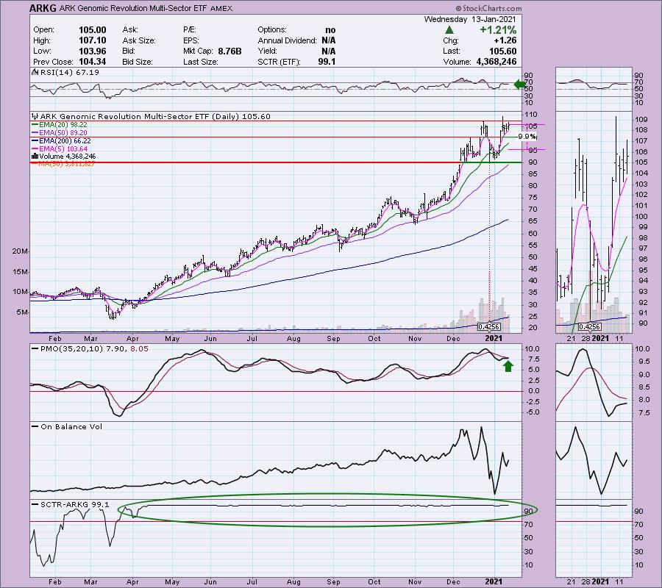Click the ARKG ticker symbol in the header

point(43,8)
